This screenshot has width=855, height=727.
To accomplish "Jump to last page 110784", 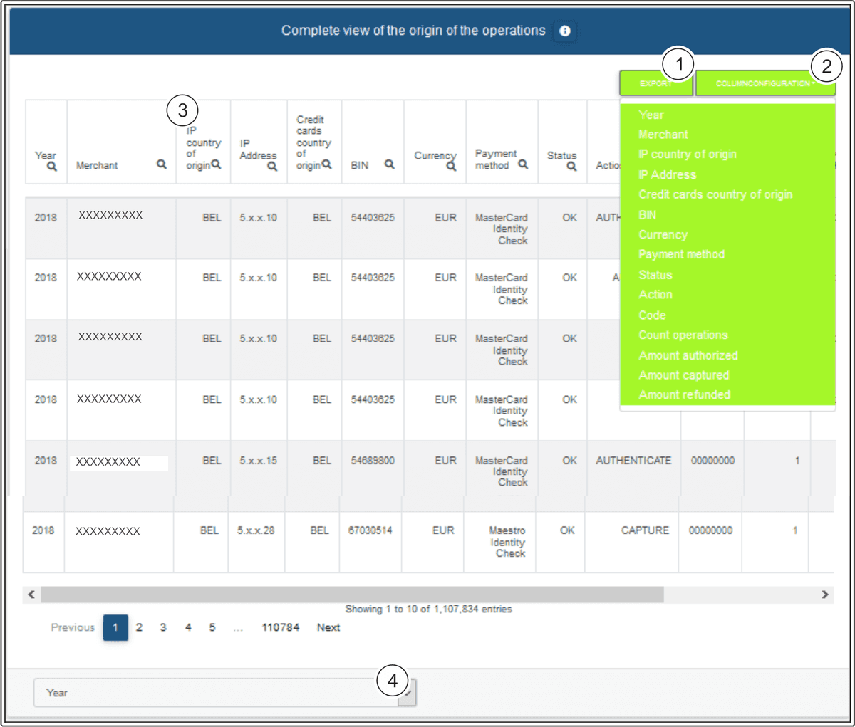I will pyautogui.click(x=280, y=627).
